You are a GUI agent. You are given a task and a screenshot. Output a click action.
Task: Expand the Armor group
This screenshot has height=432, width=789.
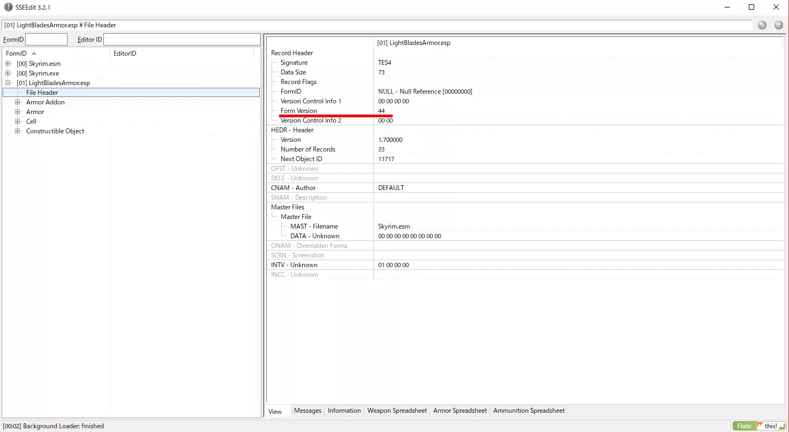18,112
